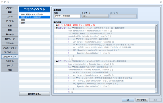The image size is (163, 103).
Task: Switch to the タイルセット tab
Action: coord(10,52)
